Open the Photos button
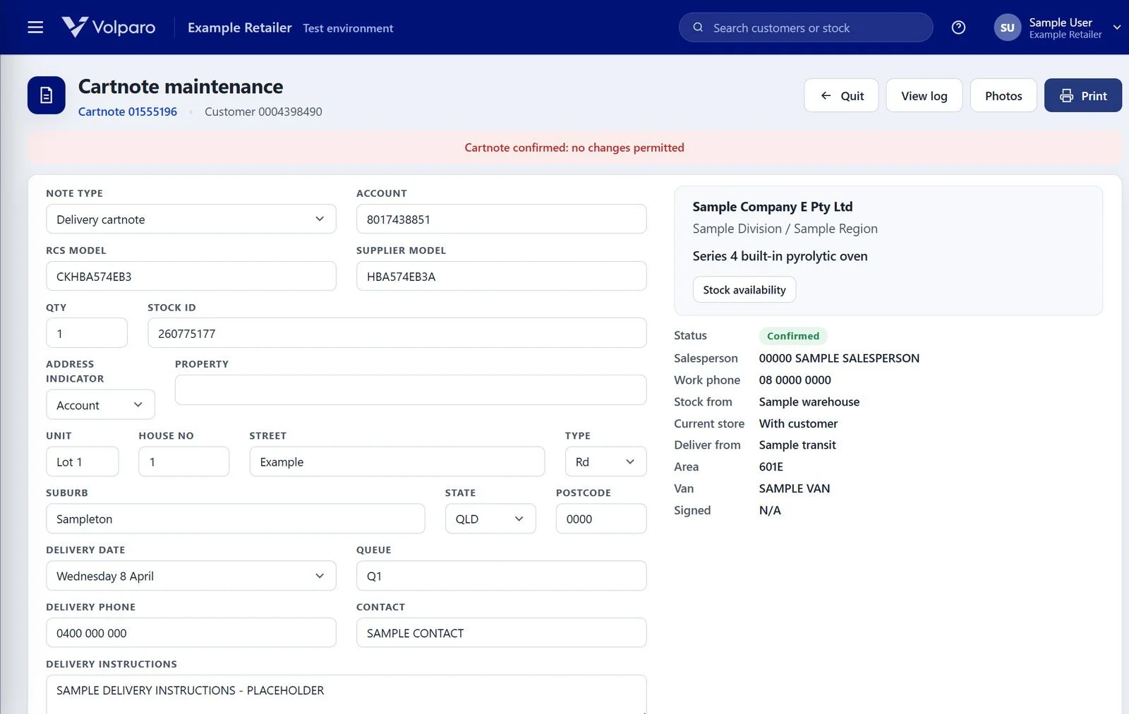Viewport: 1129px width, 714px height. pyautogui.click(x=1003, y=95)
